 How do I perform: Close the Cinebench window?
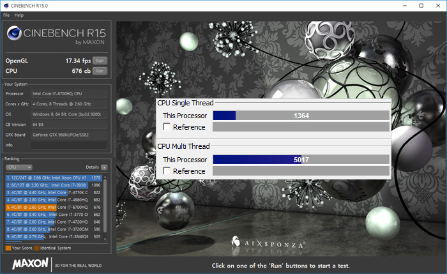[438, 6]
